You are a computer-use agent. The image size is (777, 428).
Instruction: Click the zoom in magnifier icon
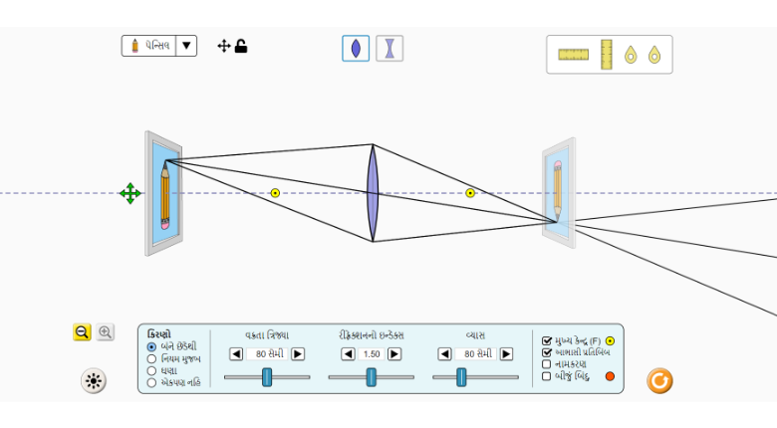coord(105,332)
